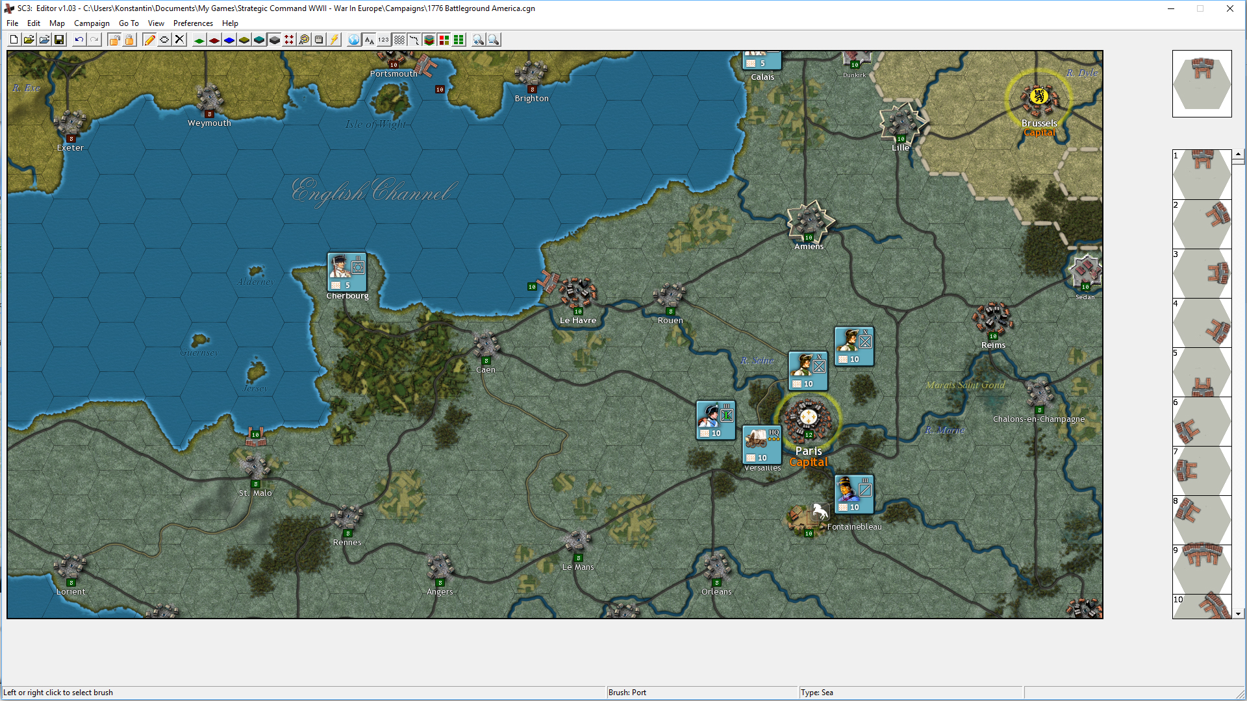Click the second open-folder toolbar icon
The height and width of the screenshot is (701, 1247).
(44, 40)
